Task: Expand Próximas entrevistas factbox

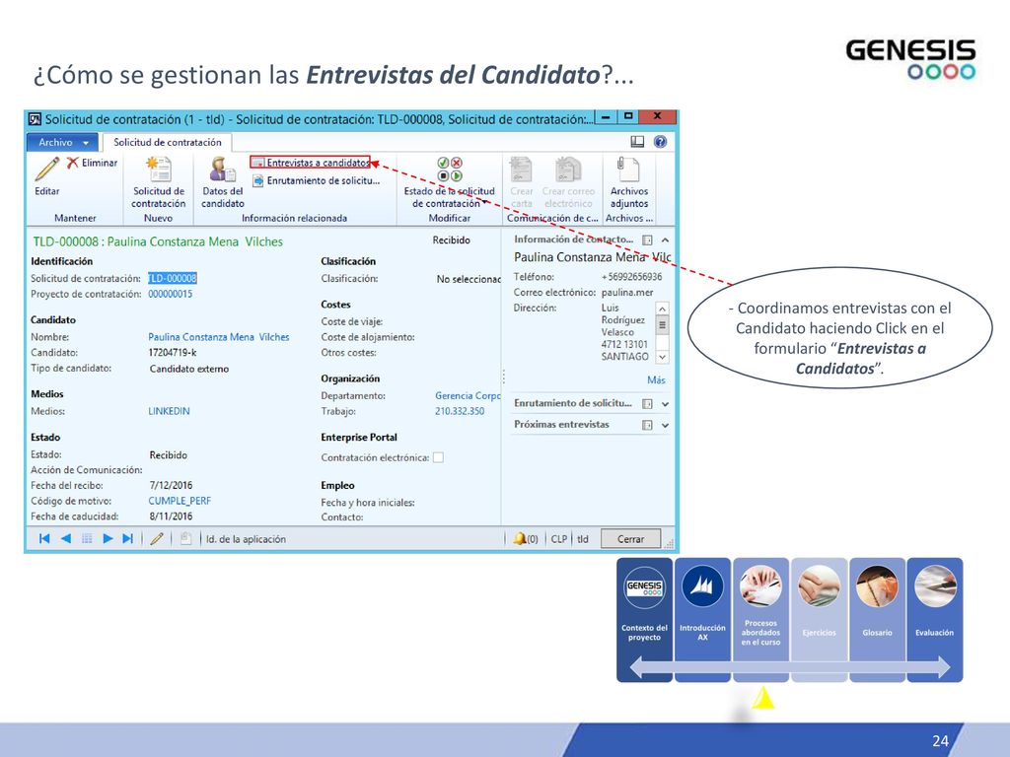Action: point(666,425)
